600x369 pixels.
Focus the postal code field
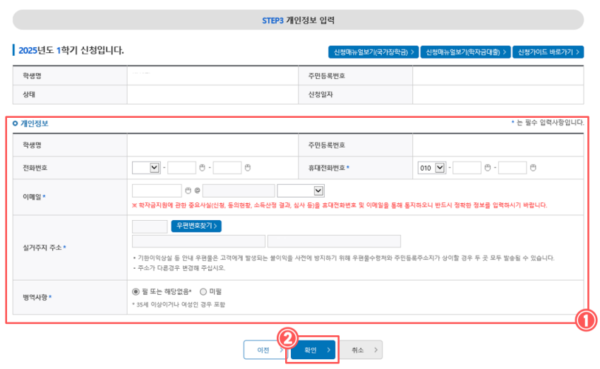tap(150, 226)
